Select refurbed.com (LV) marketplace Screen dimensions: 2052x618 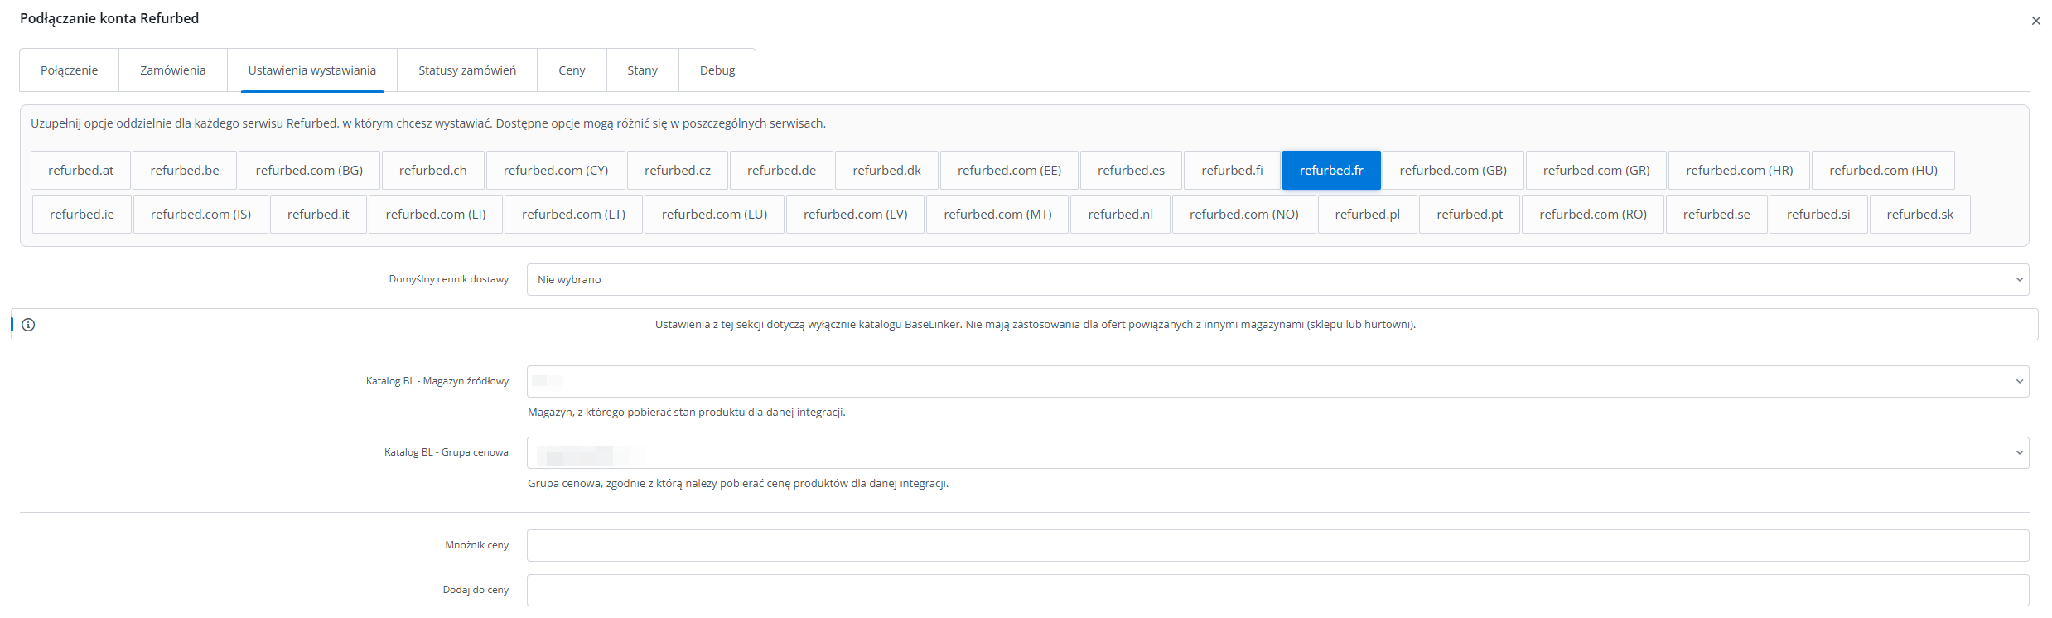coord(856,215)
